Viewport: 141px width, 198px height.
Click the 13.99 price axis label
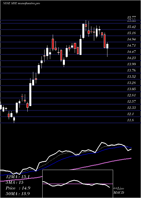[131, 64]
